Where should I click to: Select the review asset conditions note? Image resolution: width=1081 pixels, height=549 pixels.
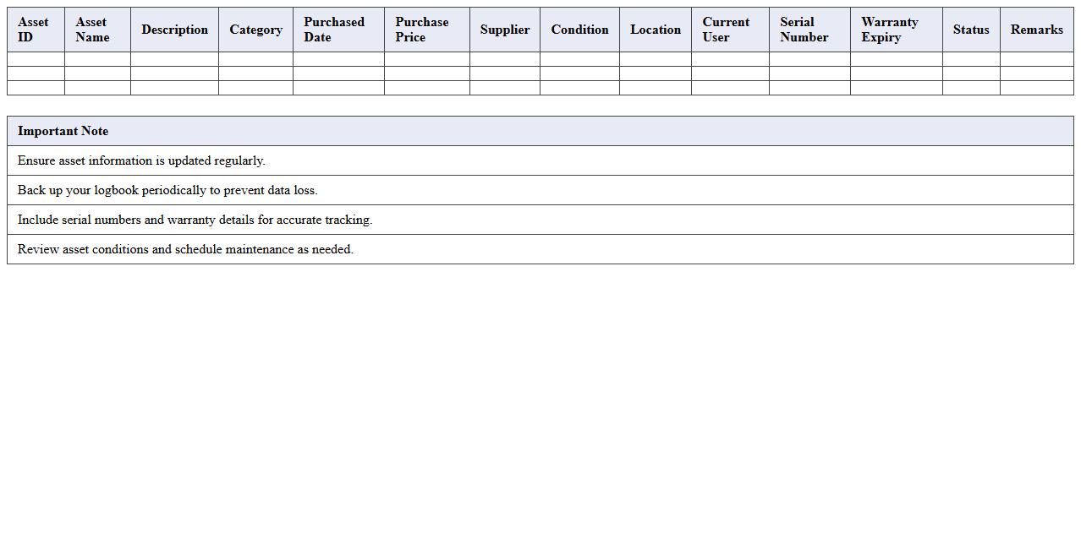coord(185,249)
